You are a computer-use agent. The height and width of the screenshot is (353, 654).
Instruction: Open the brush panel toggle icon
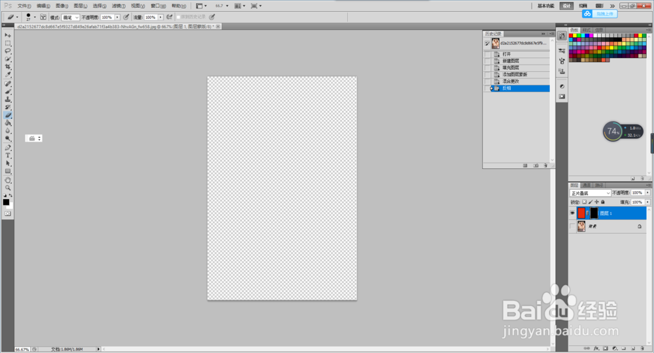pos(43,17)
